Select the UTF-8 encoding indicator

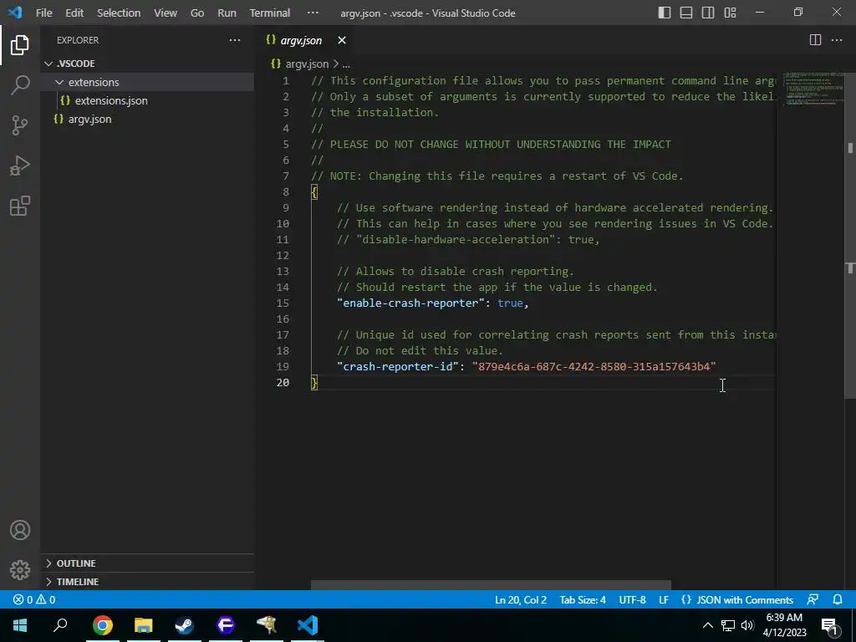click(632, 599)
